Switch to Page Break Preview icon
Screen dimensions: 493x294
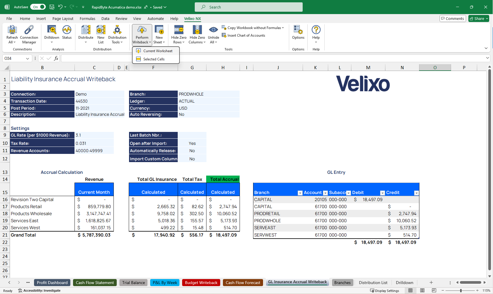pyautogui.click(x=434, y=290)
